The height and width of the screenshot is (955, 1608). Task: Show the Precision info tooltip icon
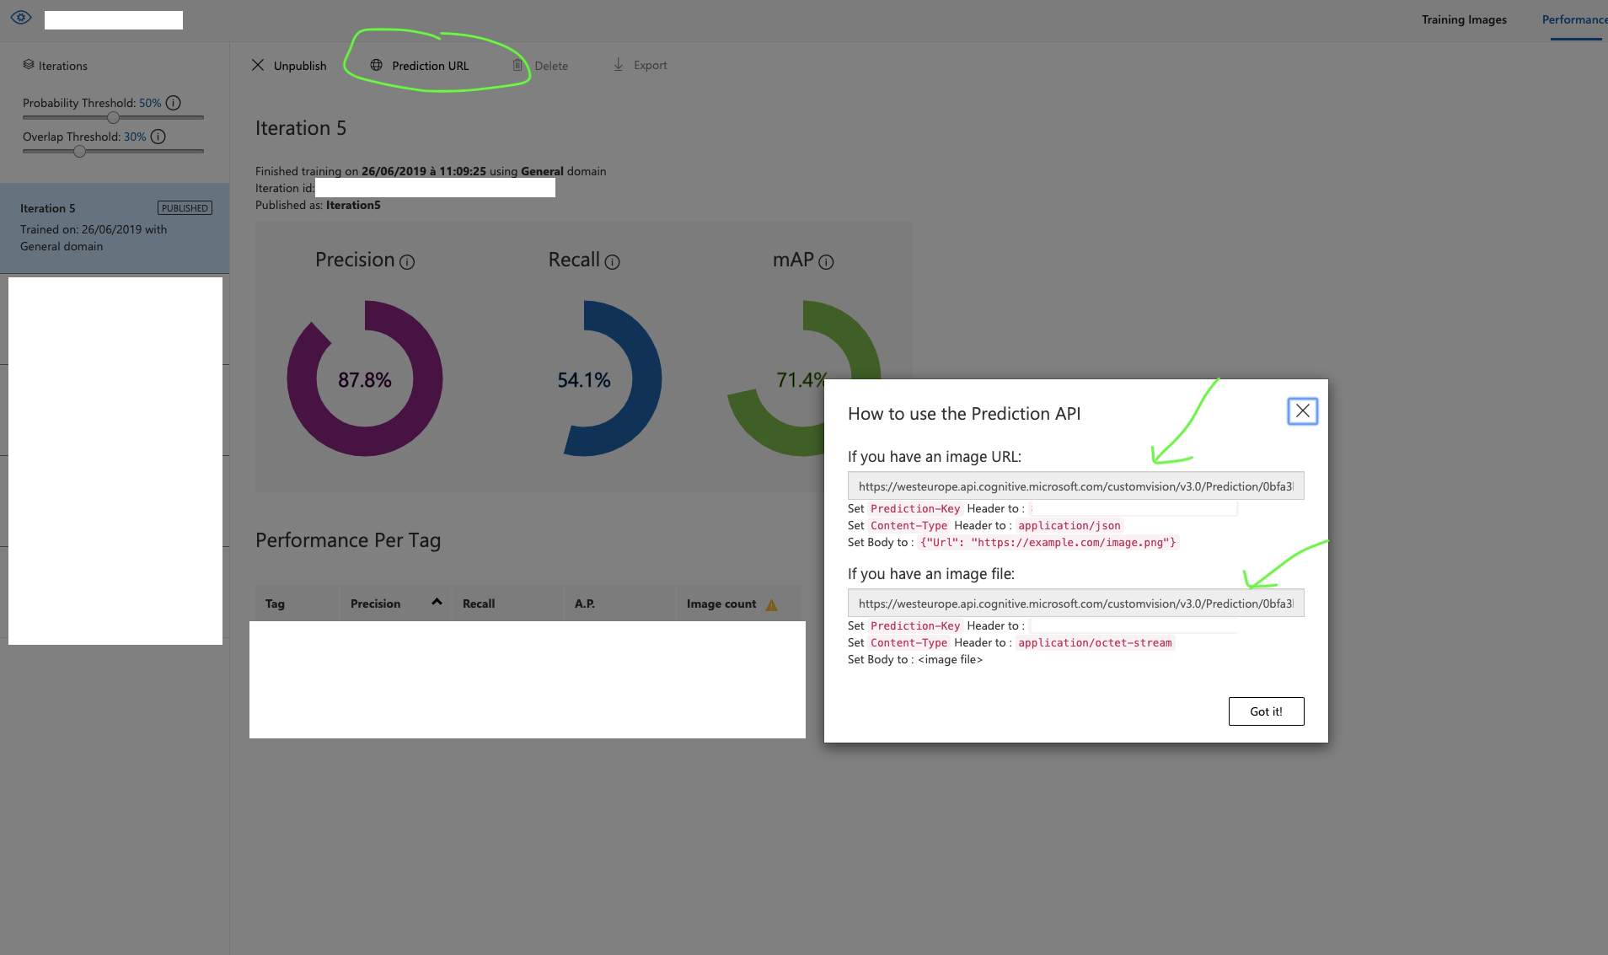click(x=407, y=262)
